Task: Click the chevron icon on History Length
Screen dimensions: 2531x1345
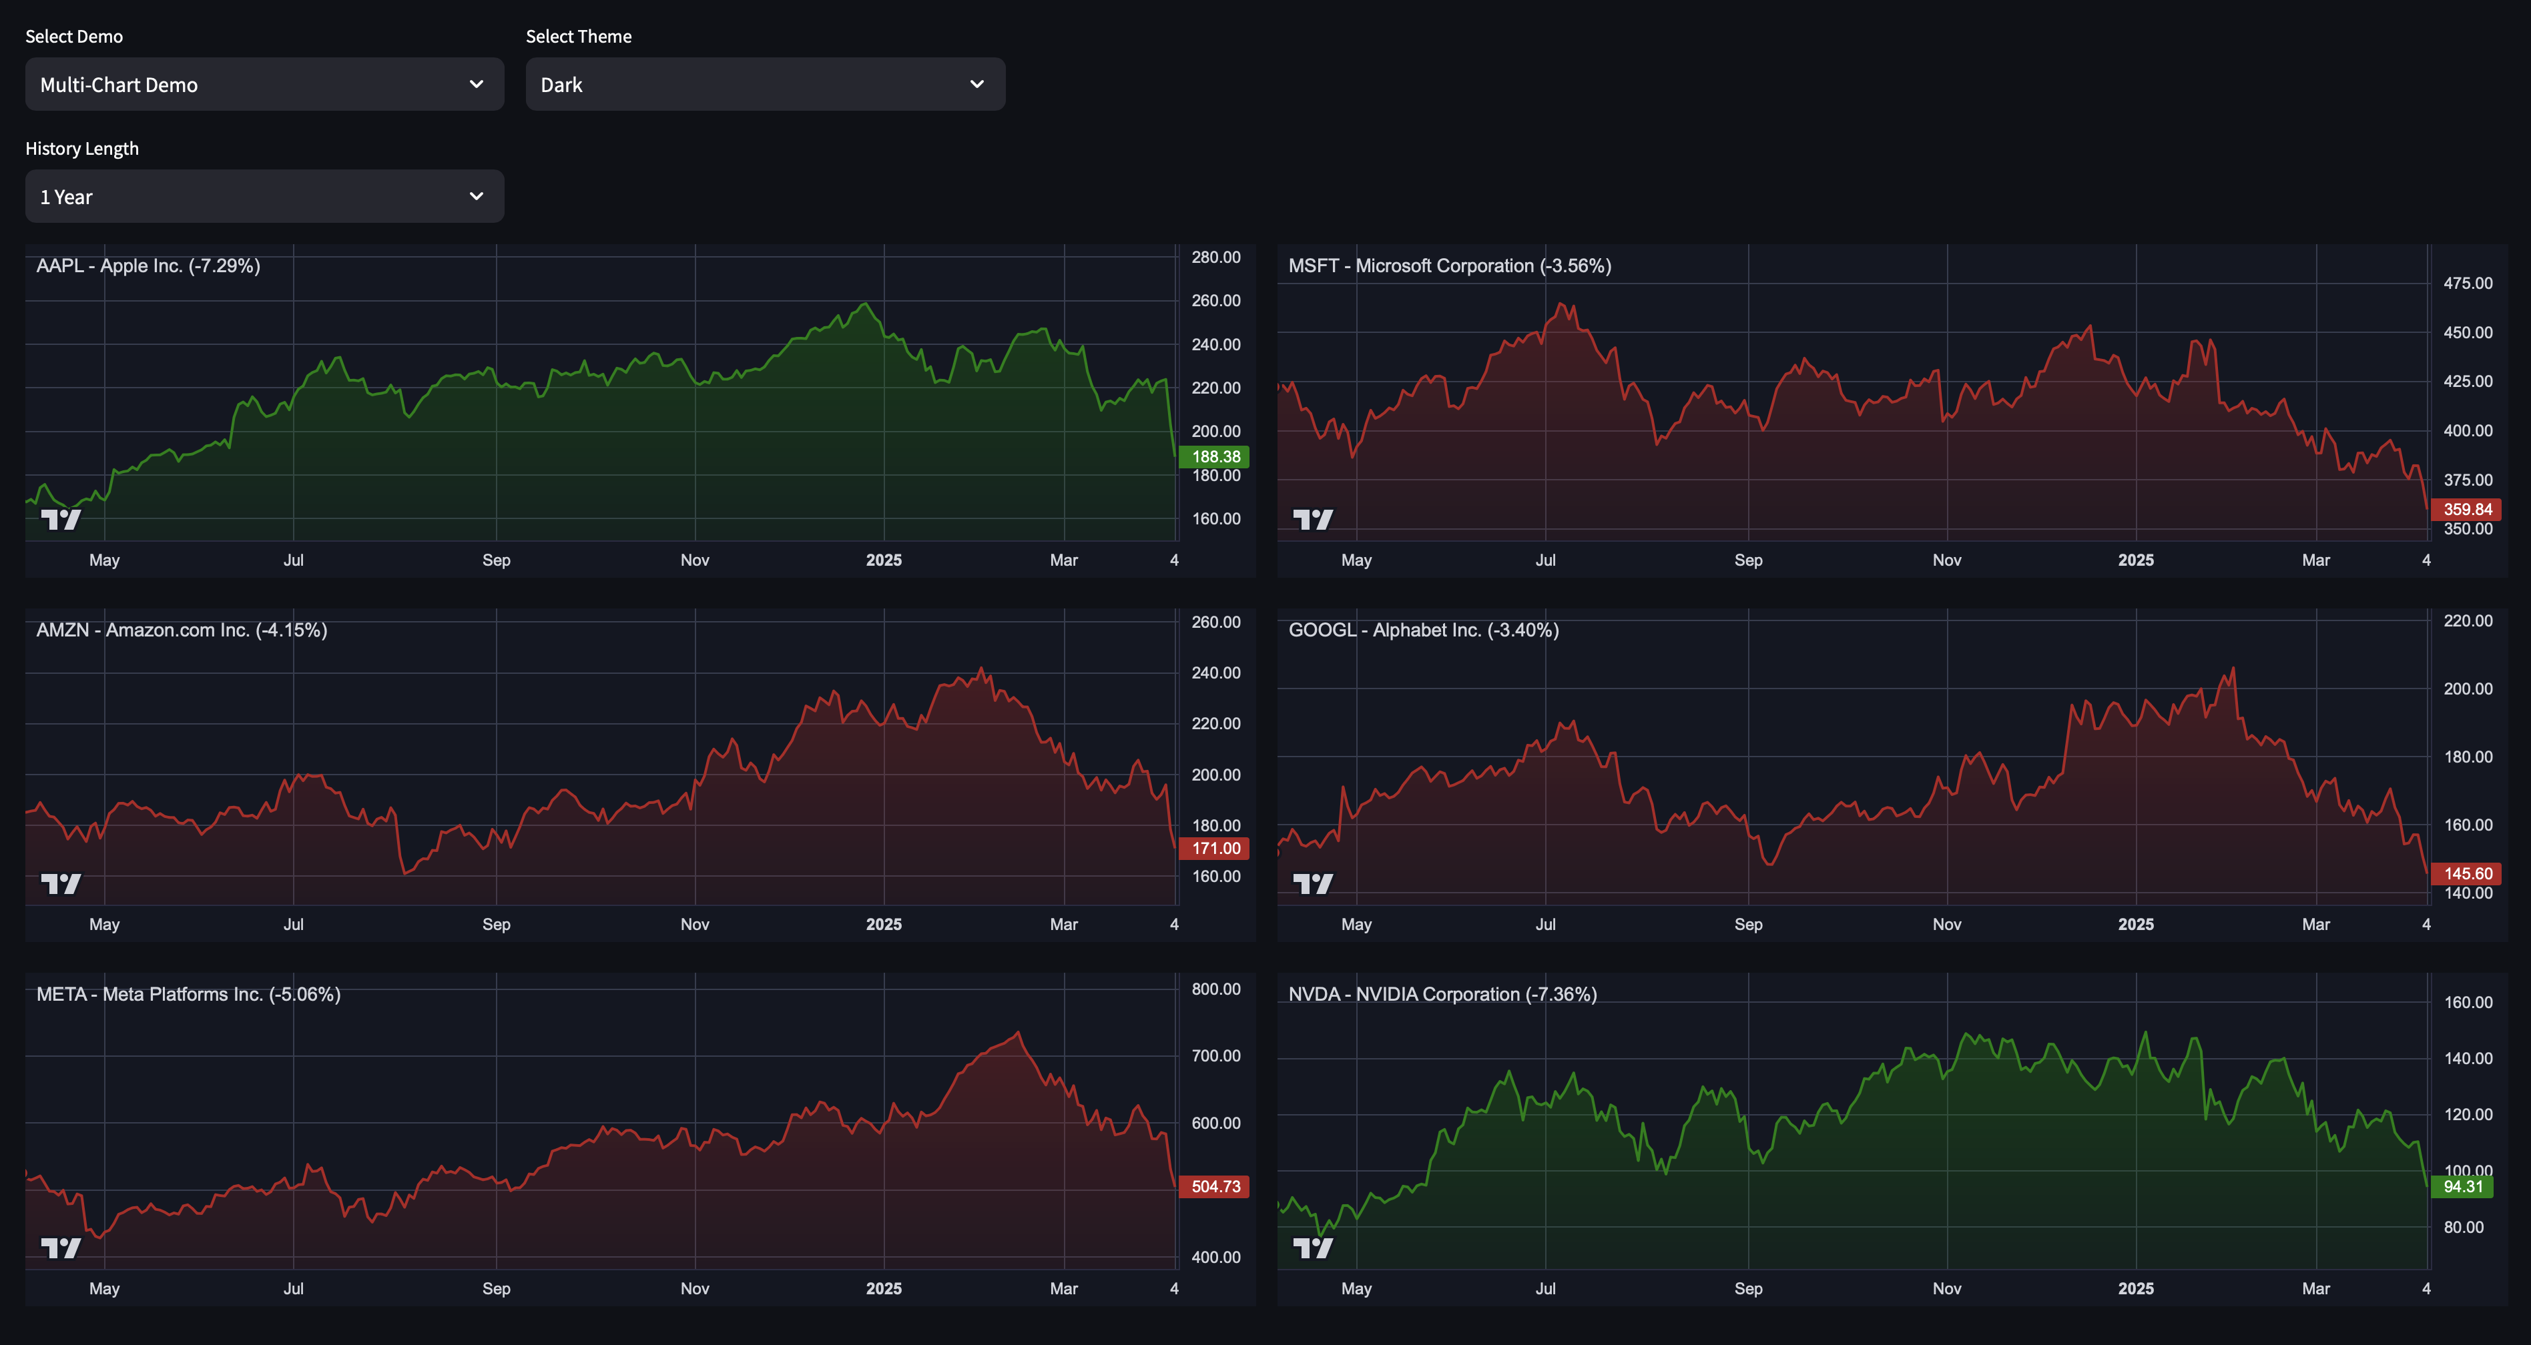Action: point(477,196)
